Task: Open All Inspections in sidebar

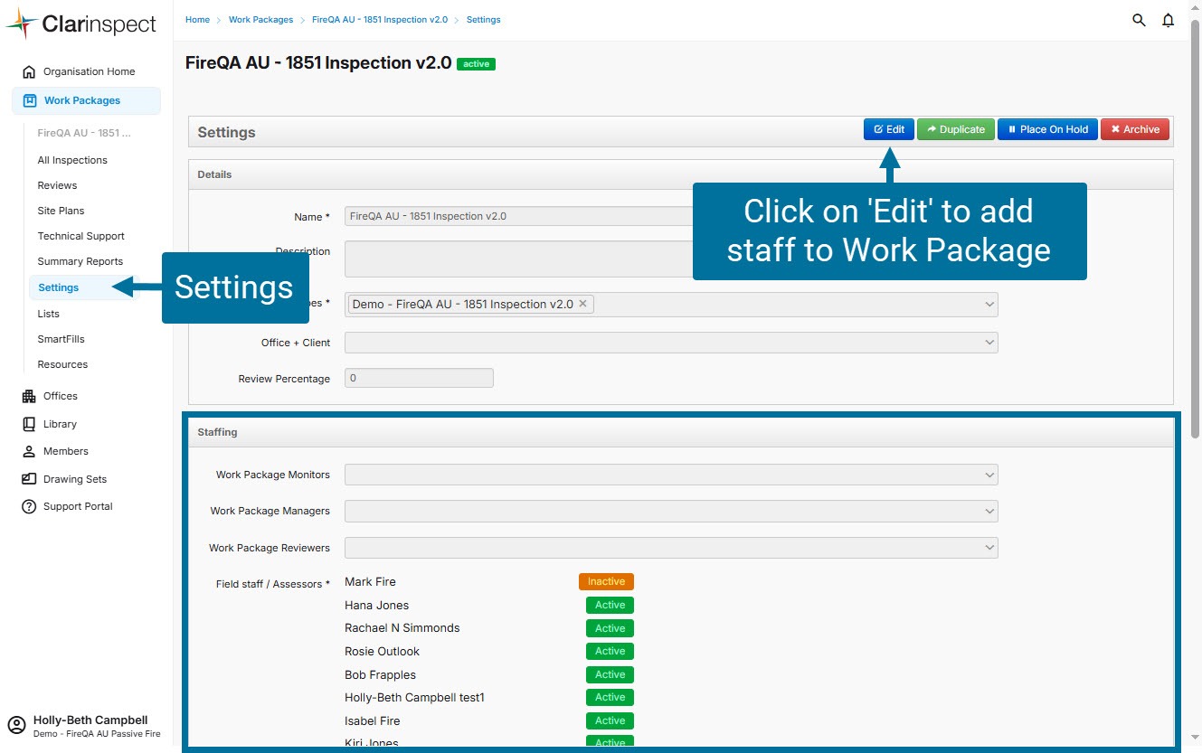Action: tap(72, 160)
